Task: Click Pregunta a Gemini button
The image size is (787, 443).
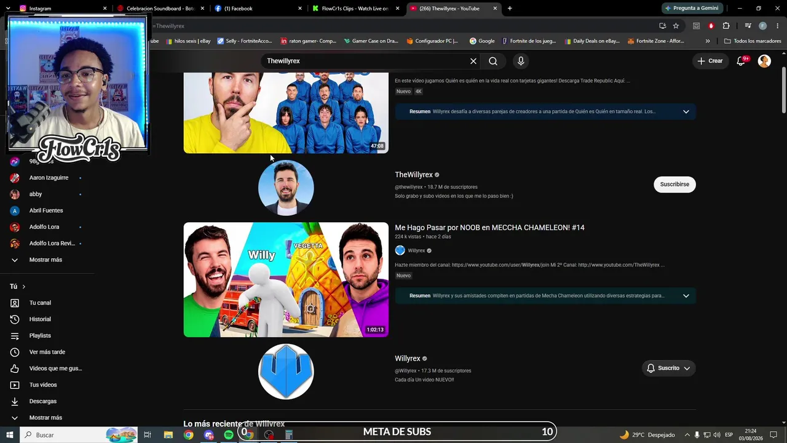Action: [x=692, y=9]
